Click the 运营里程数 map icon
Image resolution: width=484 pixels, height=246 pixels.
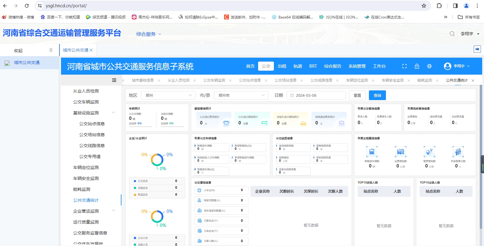(400, 151)
